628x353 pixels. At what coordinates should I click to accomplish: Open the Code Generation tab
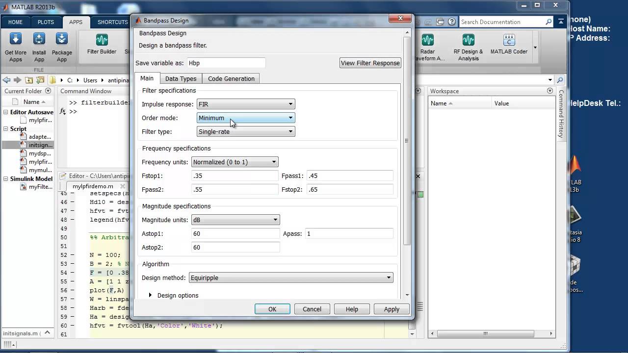click(231, 78)
